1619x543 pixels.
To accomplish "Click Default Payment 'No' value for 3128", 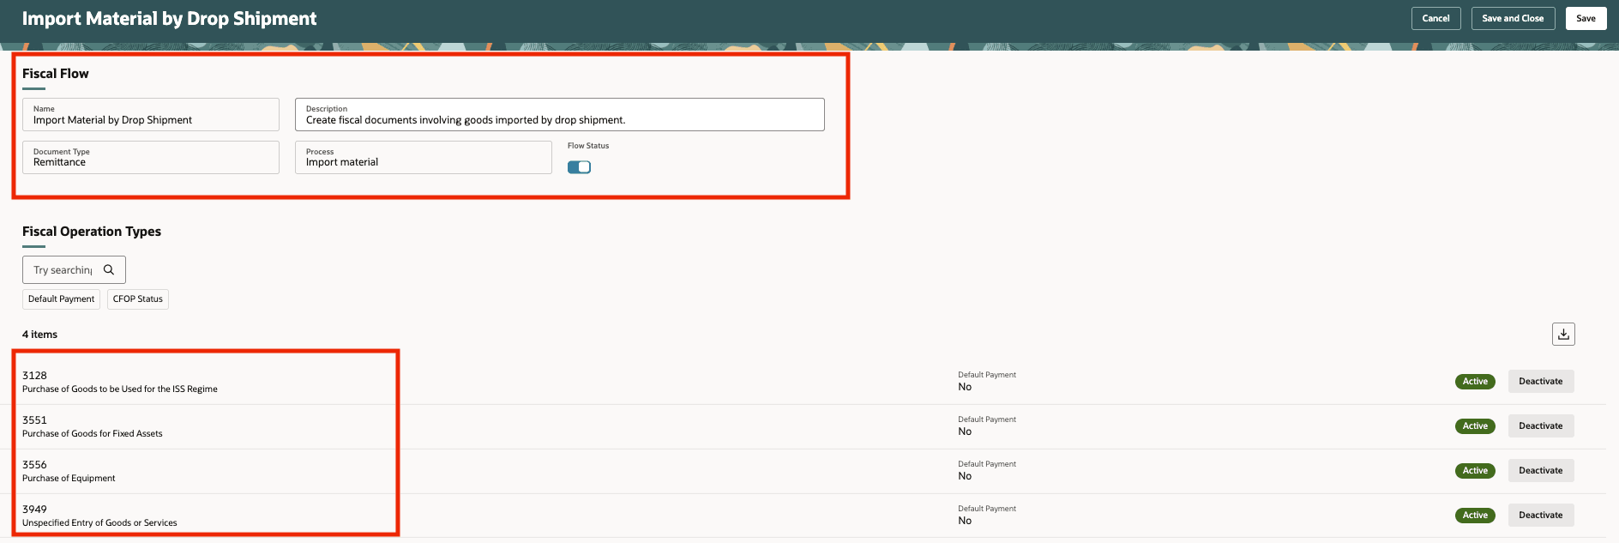I will (965, 387).
